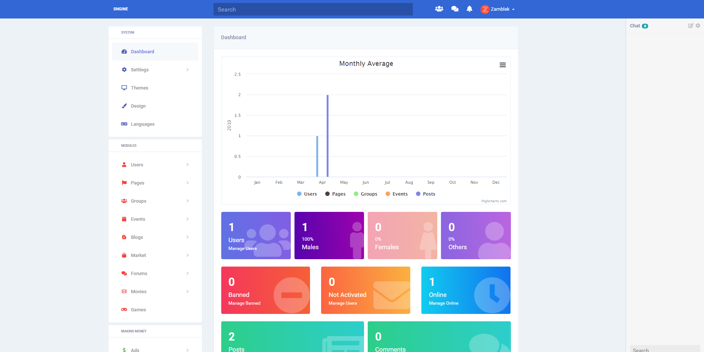Expand the Settings submenu chevron
The width and height of the screenshot is (704, 352).
pyautogui.click(x=188, y=70)
